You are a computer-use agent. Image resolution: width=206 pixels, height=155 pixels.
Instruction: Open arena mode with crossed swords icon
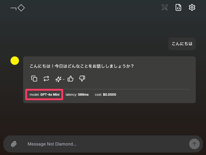[x=165, y=8]
